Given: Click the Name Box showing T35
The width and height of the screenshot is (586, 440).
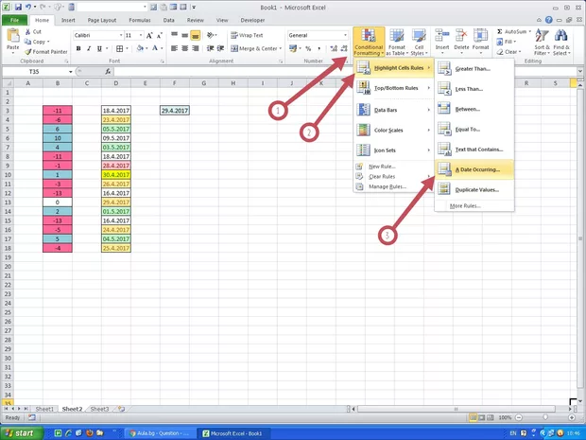Looking at the screenshot, I should (x=36, y=72).
